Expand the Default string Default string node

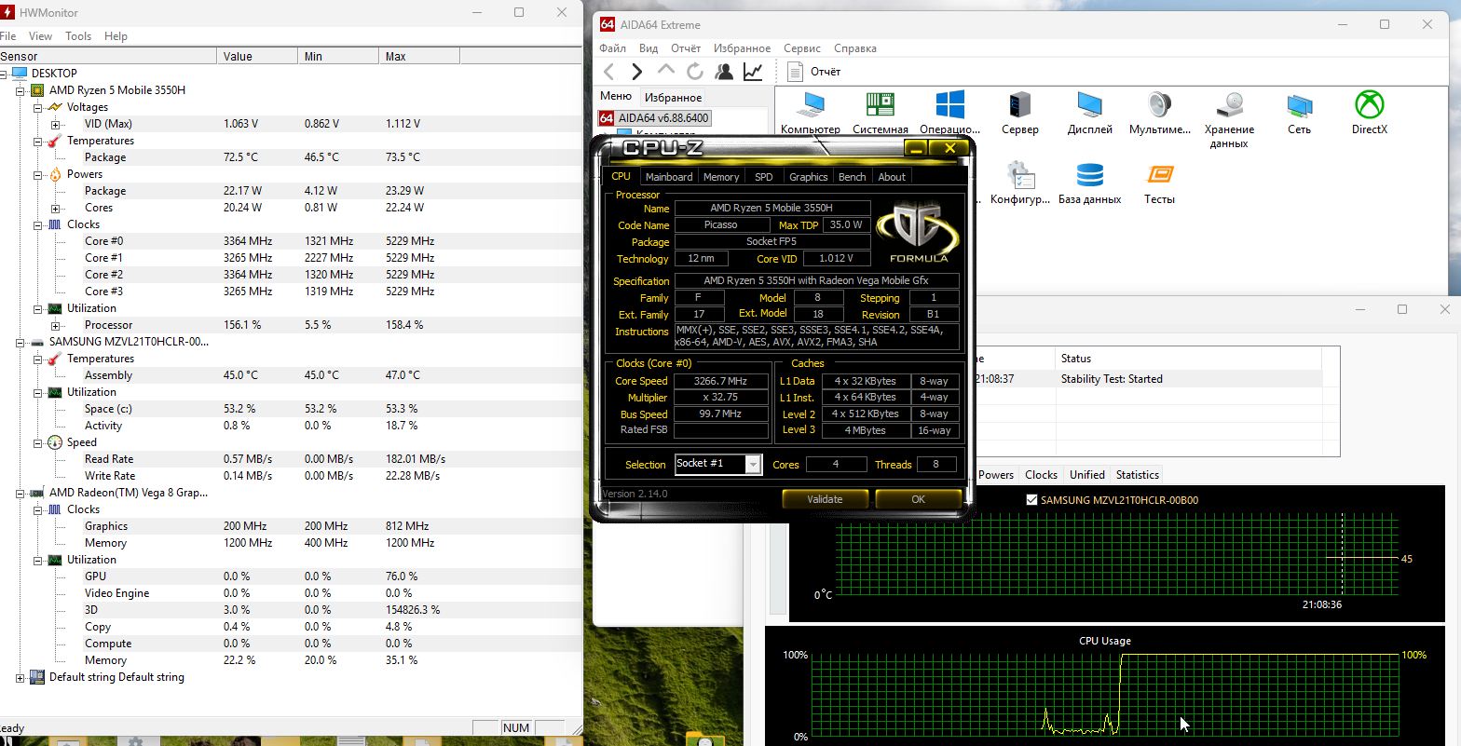tap(20, 677)
